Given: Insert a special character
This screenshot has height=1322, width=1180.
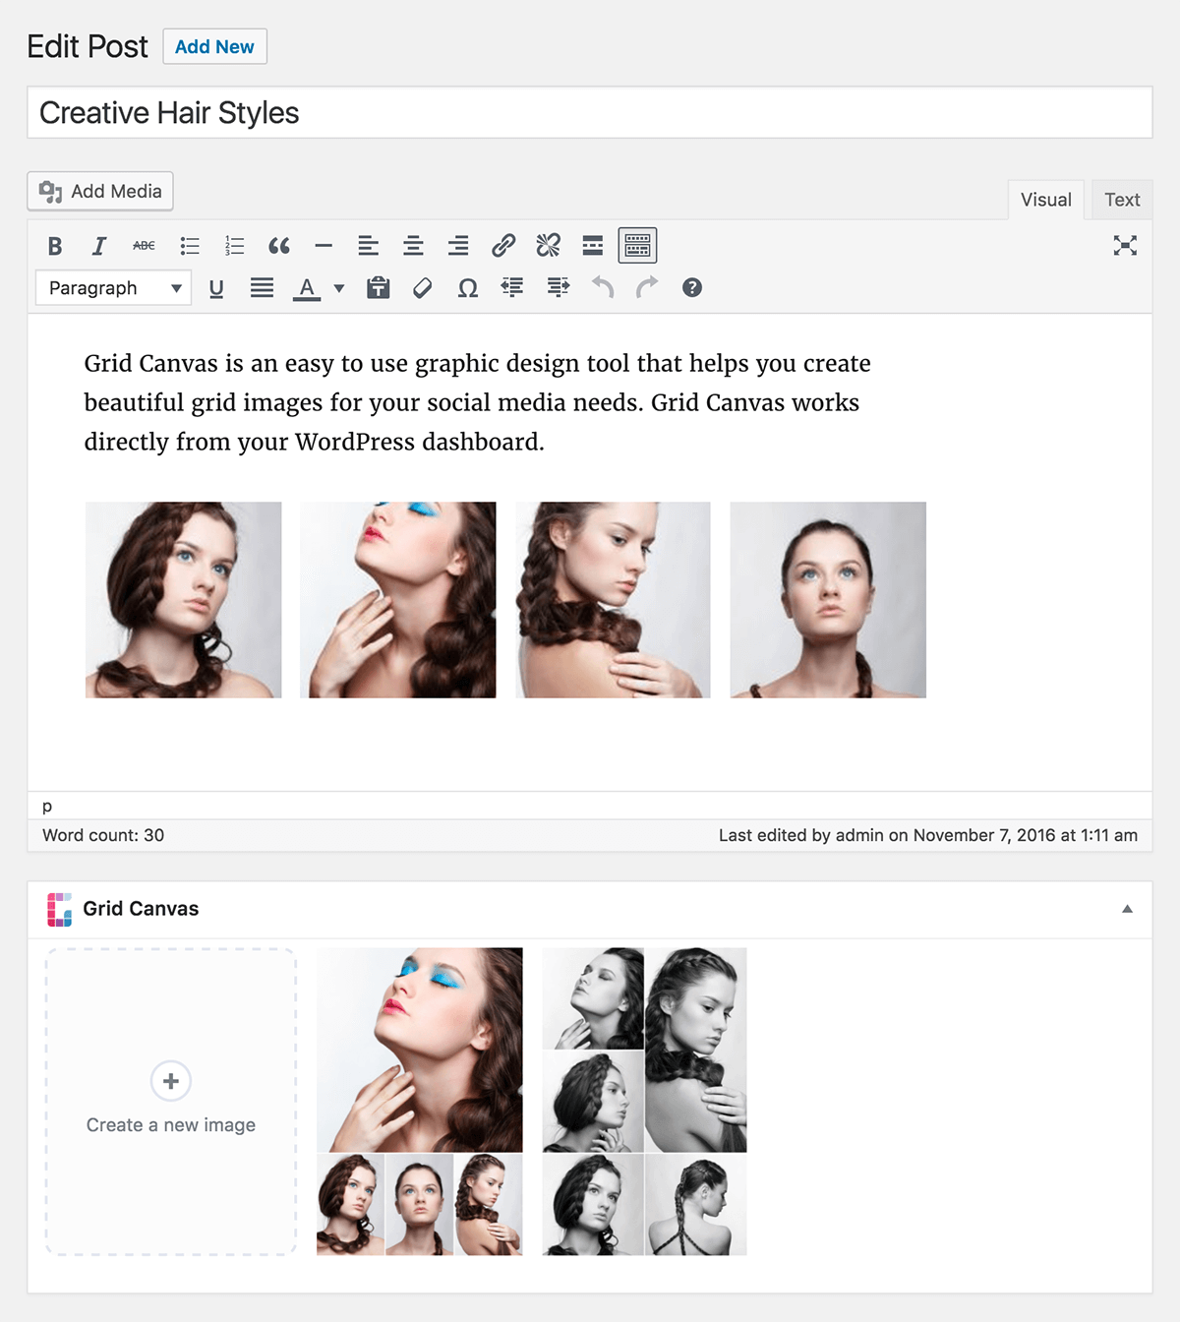Looking at the screenshot, I should coord(468,288).
